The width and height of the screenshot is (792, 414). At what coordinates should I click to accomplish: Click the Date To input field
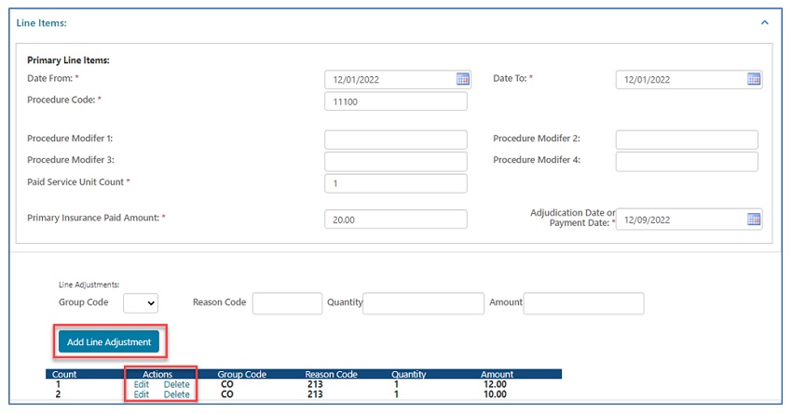(680, 80)
